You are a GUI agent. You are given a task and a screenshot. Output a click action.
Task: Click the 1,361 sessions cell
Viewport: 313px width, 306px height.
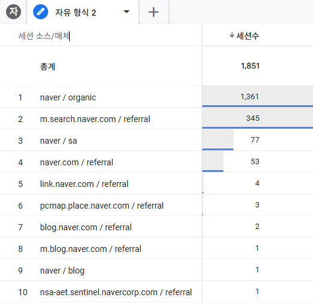(x=249, y=97)
